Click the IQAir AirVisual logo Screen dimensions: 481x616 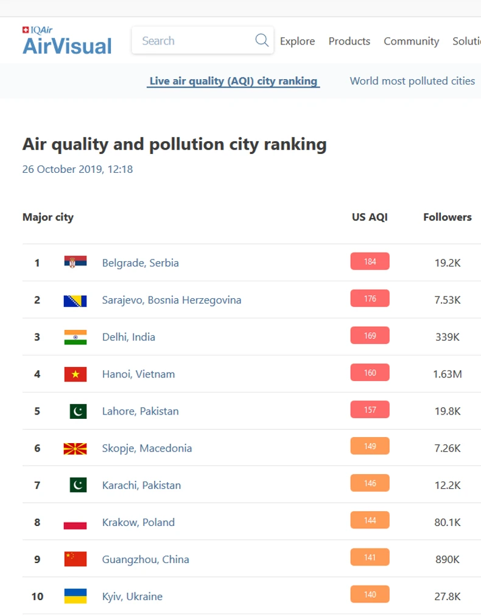[67, 41]
